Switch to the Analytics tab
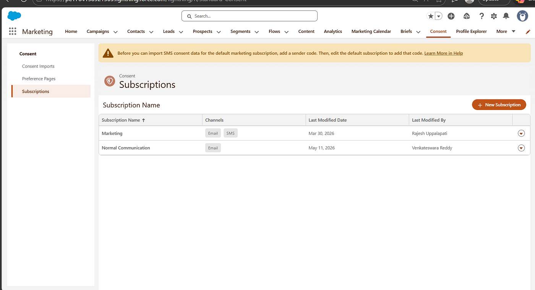This screenshot has height=290, width=535. pos(333,31)
